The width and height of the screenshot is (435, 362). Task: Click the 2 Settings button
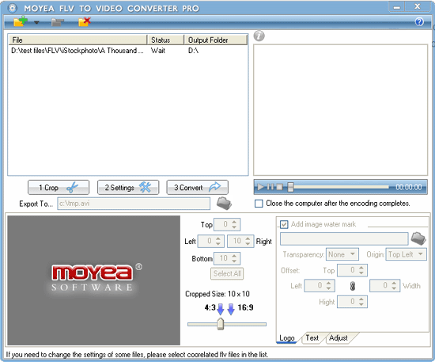(x=128, y=188)
